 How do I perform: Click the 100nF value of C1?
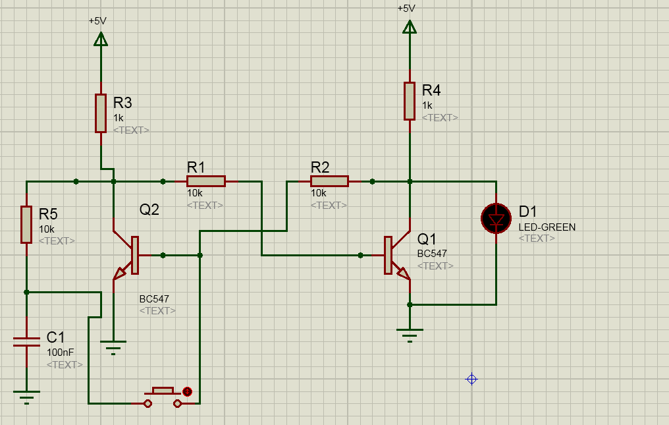pyautogui.click(x=60, y=353)
